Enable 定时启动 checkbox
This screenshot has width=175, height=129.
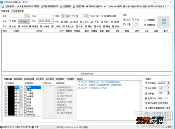pyautogui.click(x=146, y=83)
